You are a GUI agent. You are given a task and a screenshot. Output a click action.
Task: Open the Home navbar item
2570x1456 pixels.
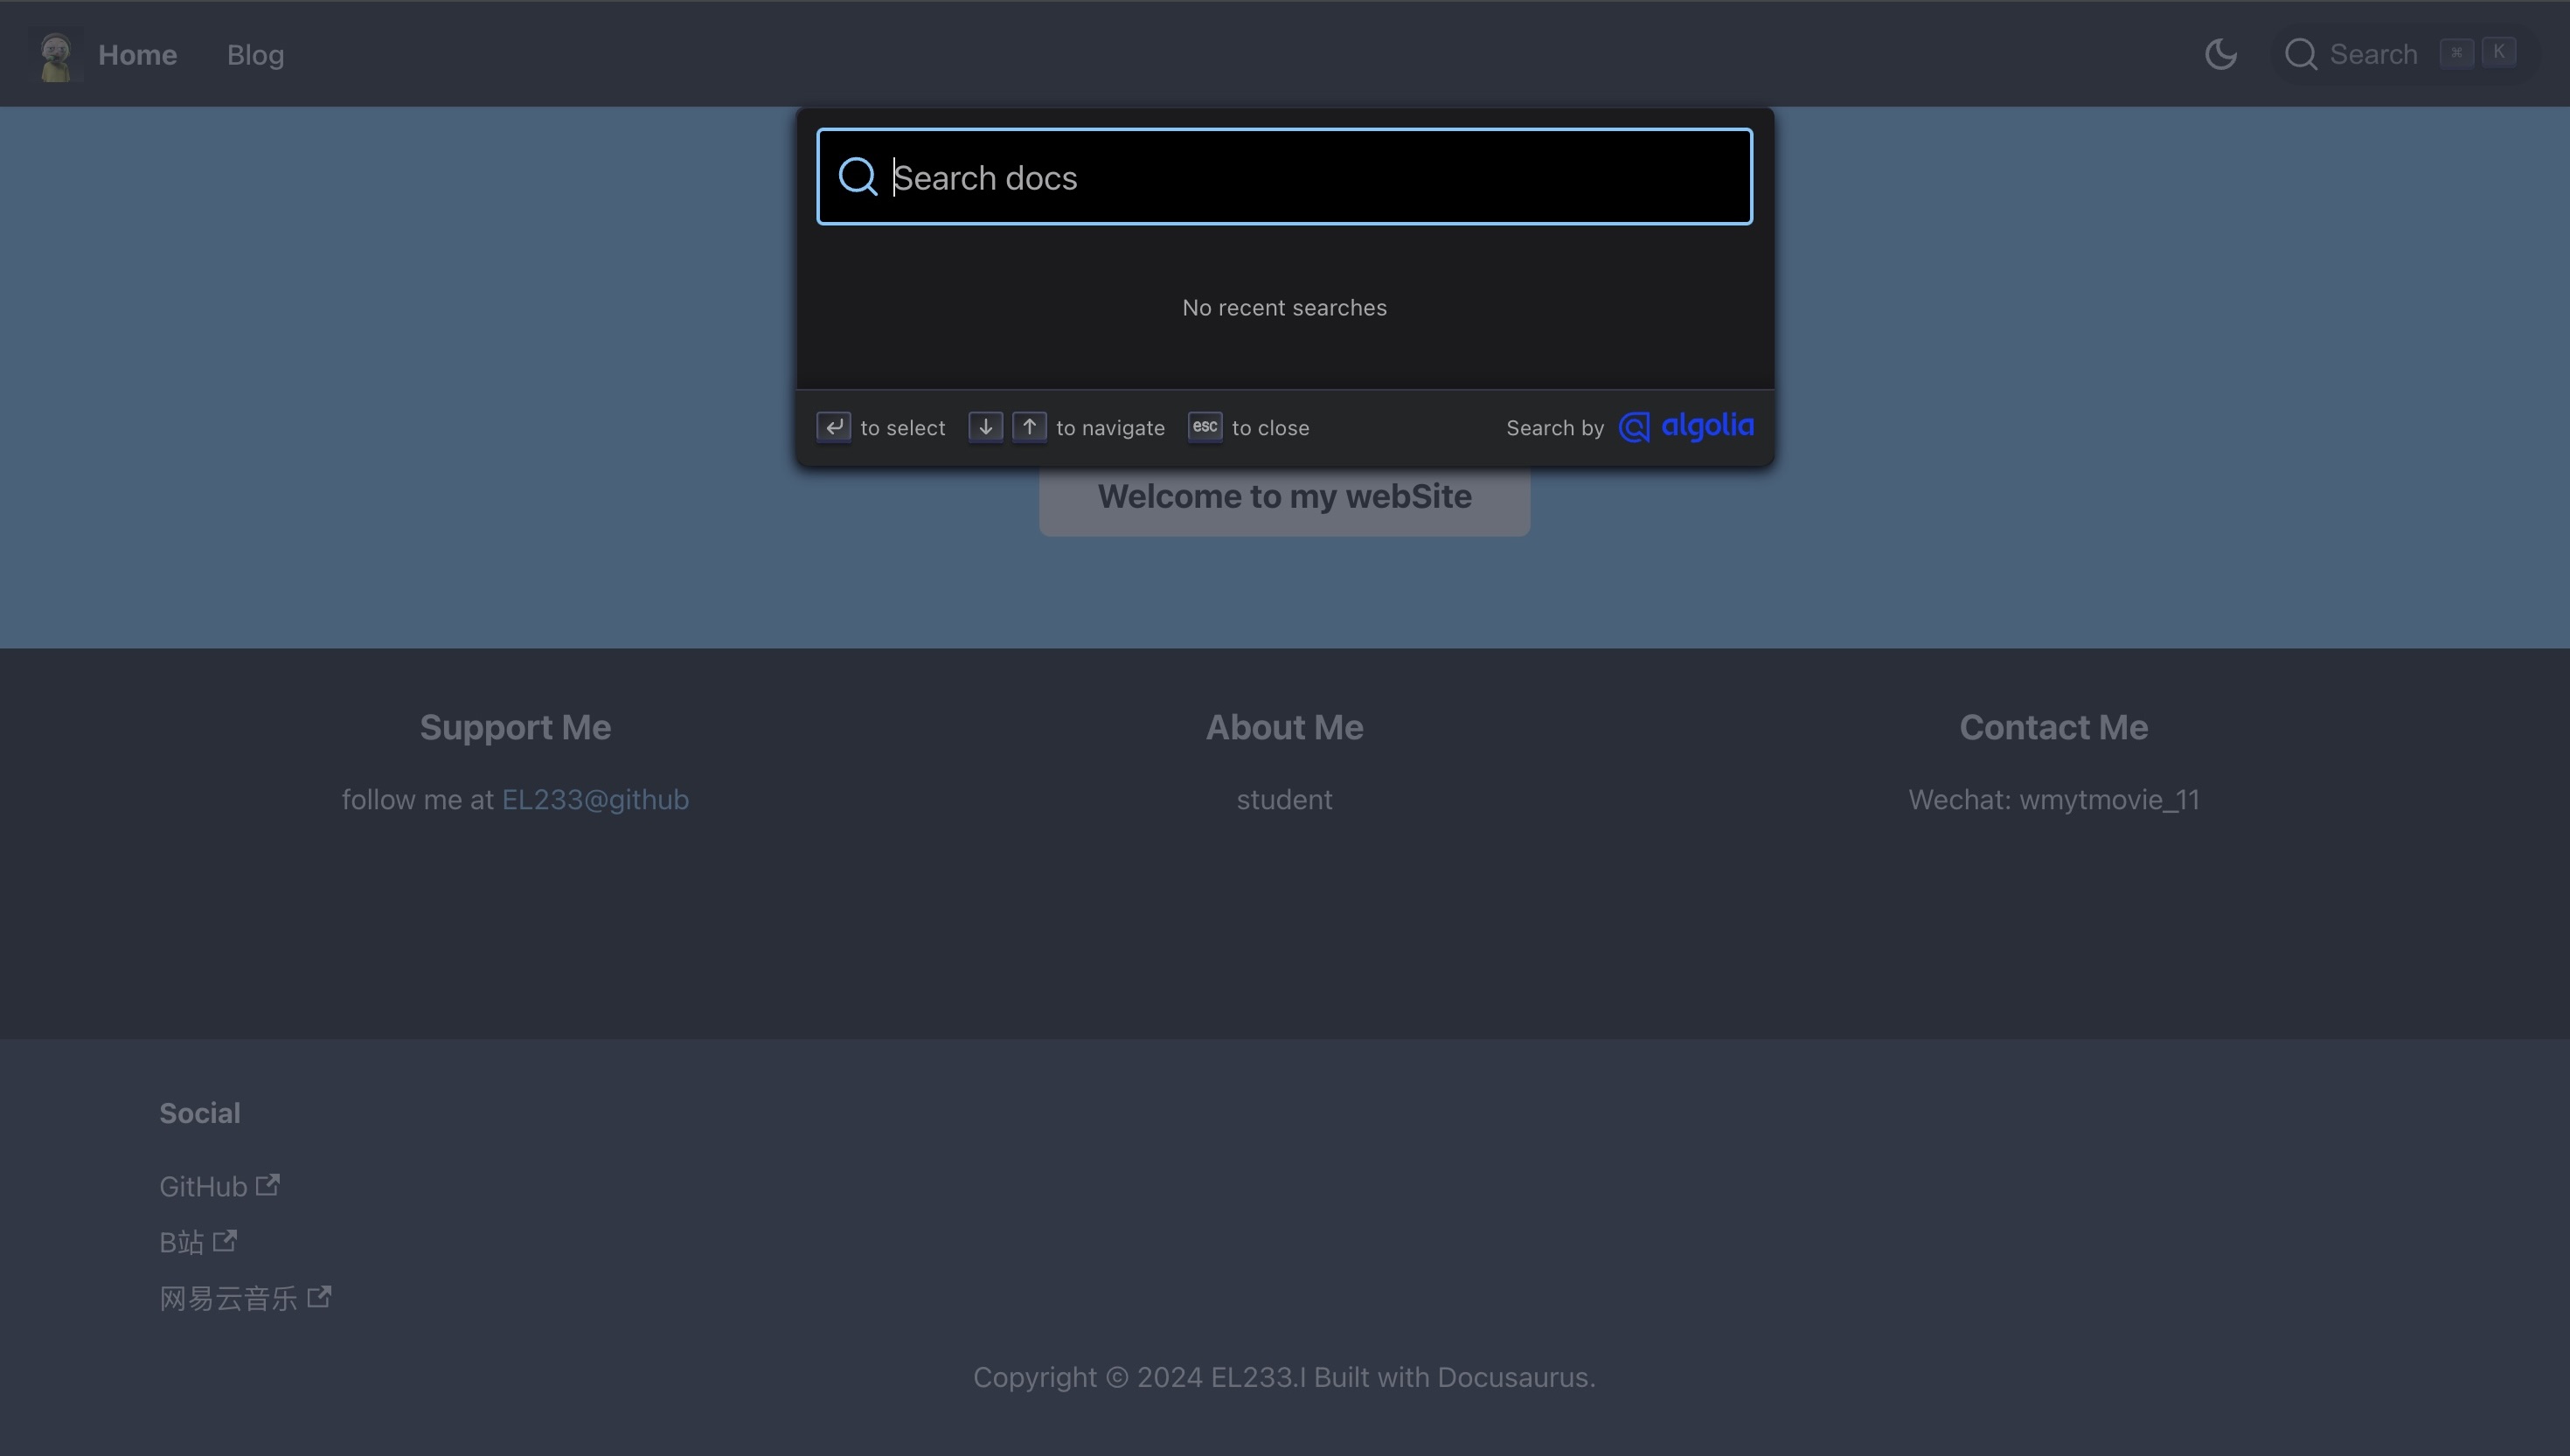click(x=137, y=55)
